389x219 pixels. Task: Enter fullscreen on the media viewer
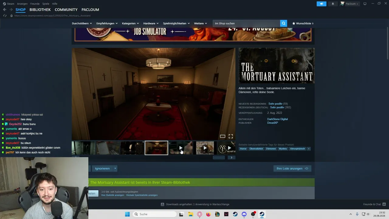pos(231,136)
